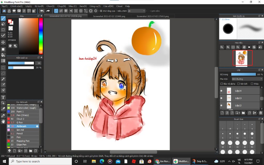Hide layer Lớp12
The width and height of the screenshot is (264, 165).
pos(221,105)
